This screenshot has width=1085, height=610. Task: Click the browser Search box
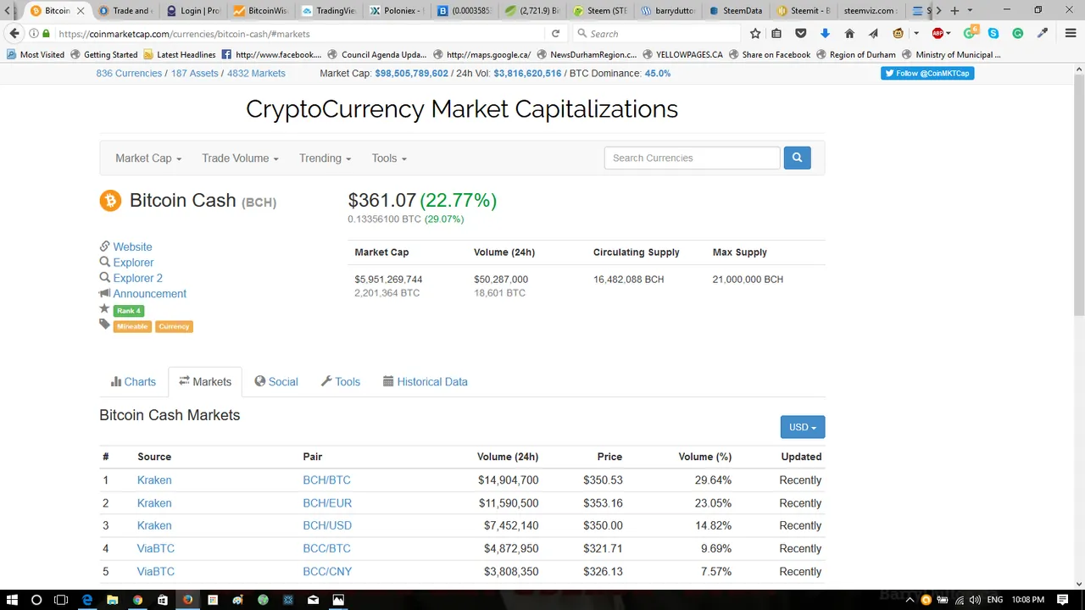point(658,34)
